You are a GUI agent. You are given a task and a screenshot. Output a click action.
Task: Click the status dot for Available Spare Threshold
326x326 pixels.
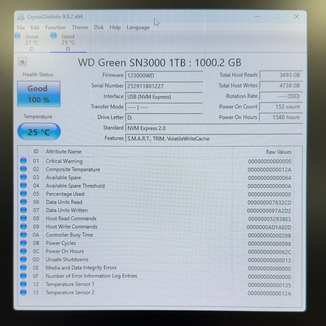coord(24,186)
